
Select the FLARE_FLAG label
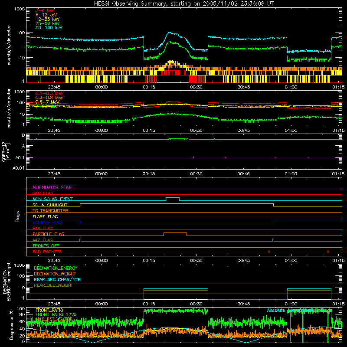click(45, 216)
